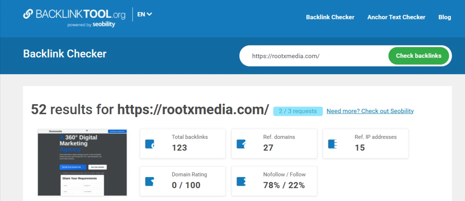Open Need more? Check out Seobility link

pyautogui.click(x=370, y=111)
